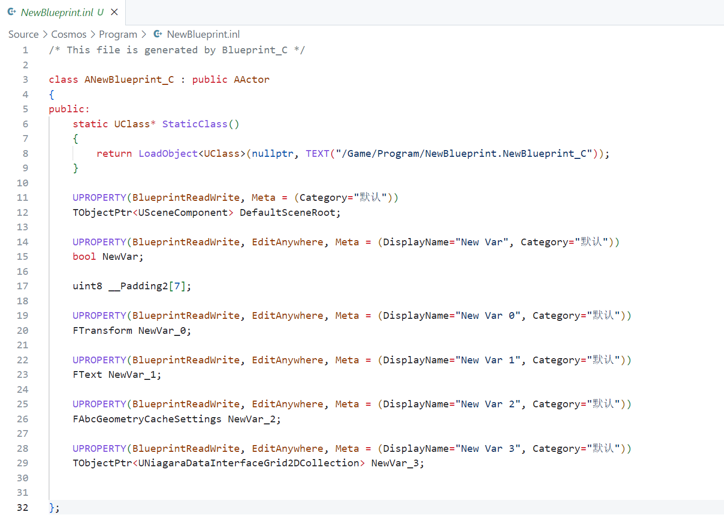Click DisplayName="New Var 0" text
Viewport: 724px width, 516px height.
coord(452,316)
